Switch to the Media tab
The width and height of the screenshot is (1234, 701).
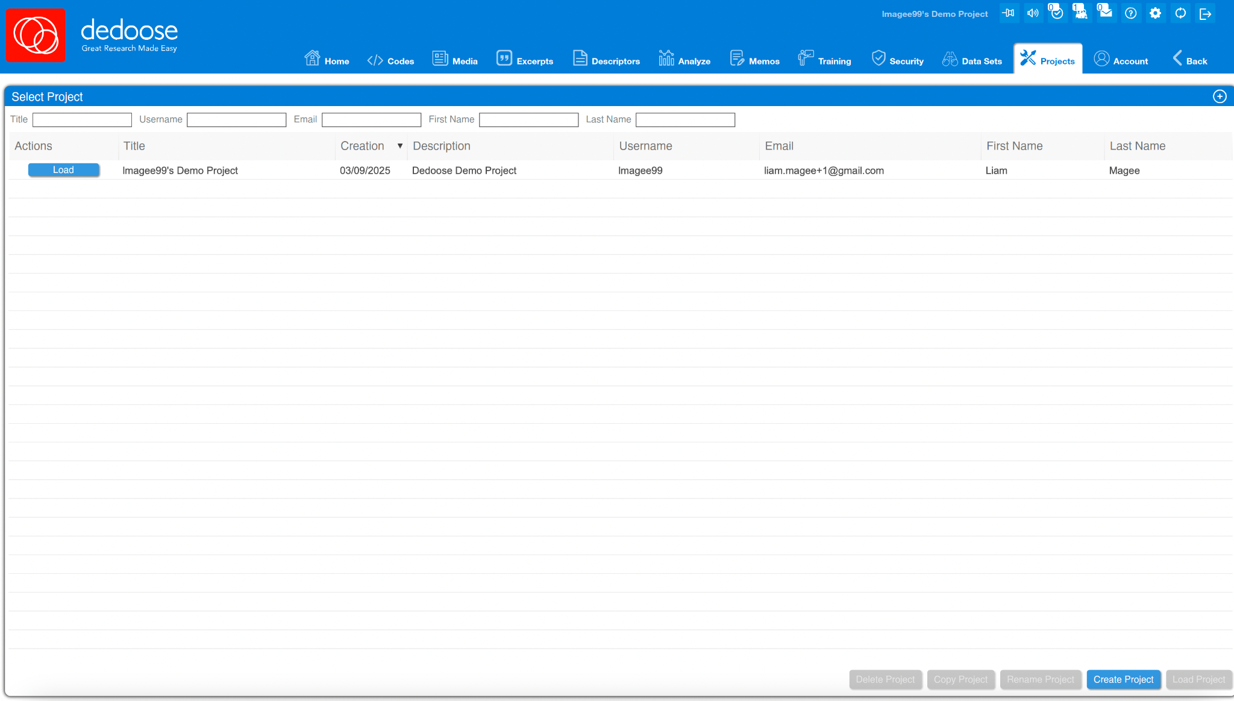(455, 59)
